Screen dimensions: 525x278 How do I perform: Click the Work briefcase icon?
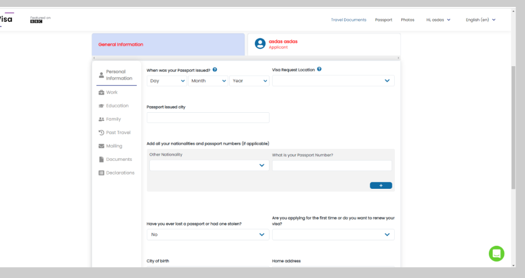[x=102, y=92]
